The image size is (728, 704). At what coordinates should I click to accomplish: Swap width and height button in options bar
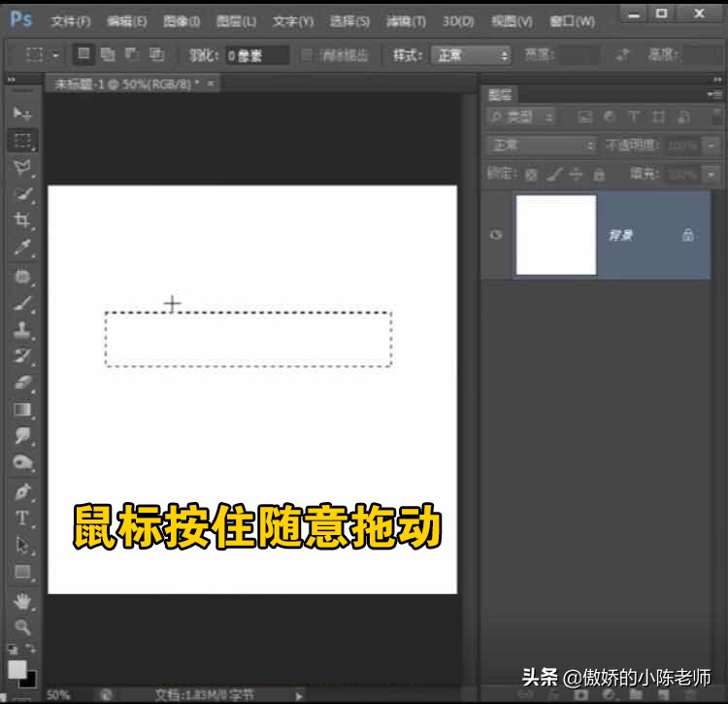click(621, 55)
